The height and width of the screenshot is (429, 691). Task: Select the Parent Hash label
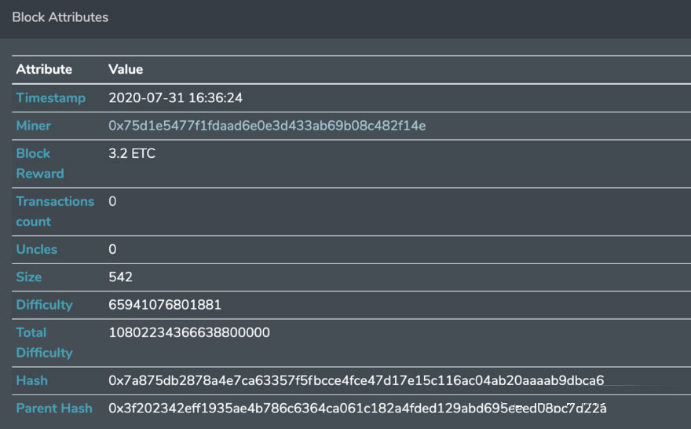tap(54, 409)
